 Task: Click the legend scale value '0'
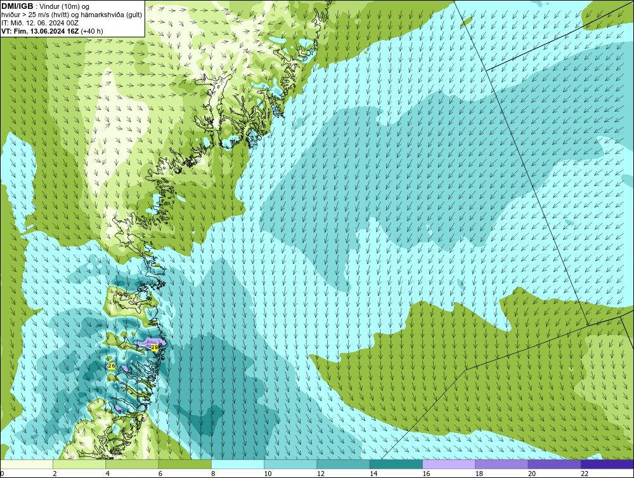(2, 474)
